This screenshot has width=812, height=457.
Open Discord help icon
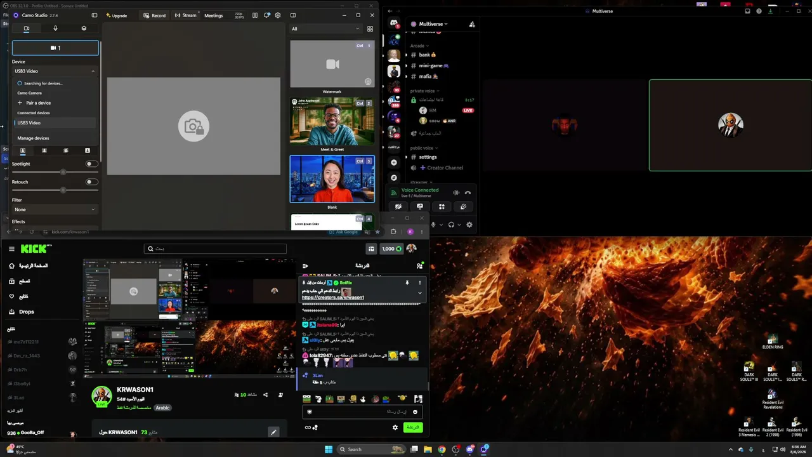coord(759,11)
